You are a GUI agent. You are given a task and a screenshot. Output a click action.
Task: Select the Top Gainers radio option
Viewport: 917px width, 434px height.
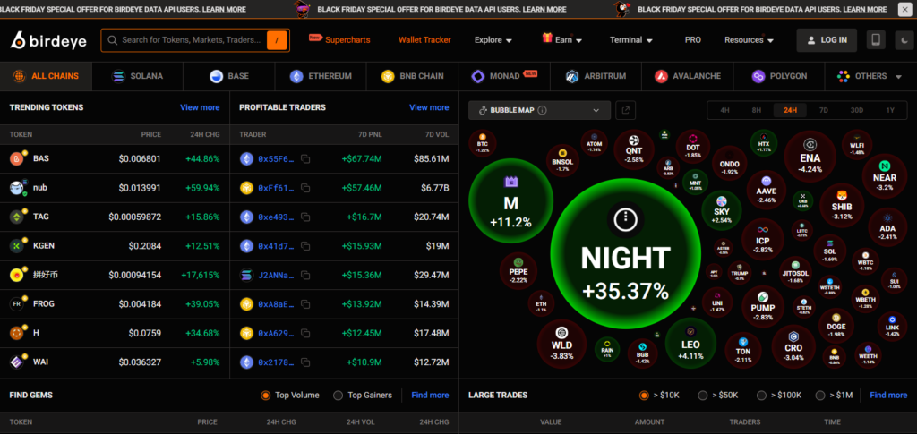pos(338,395)
